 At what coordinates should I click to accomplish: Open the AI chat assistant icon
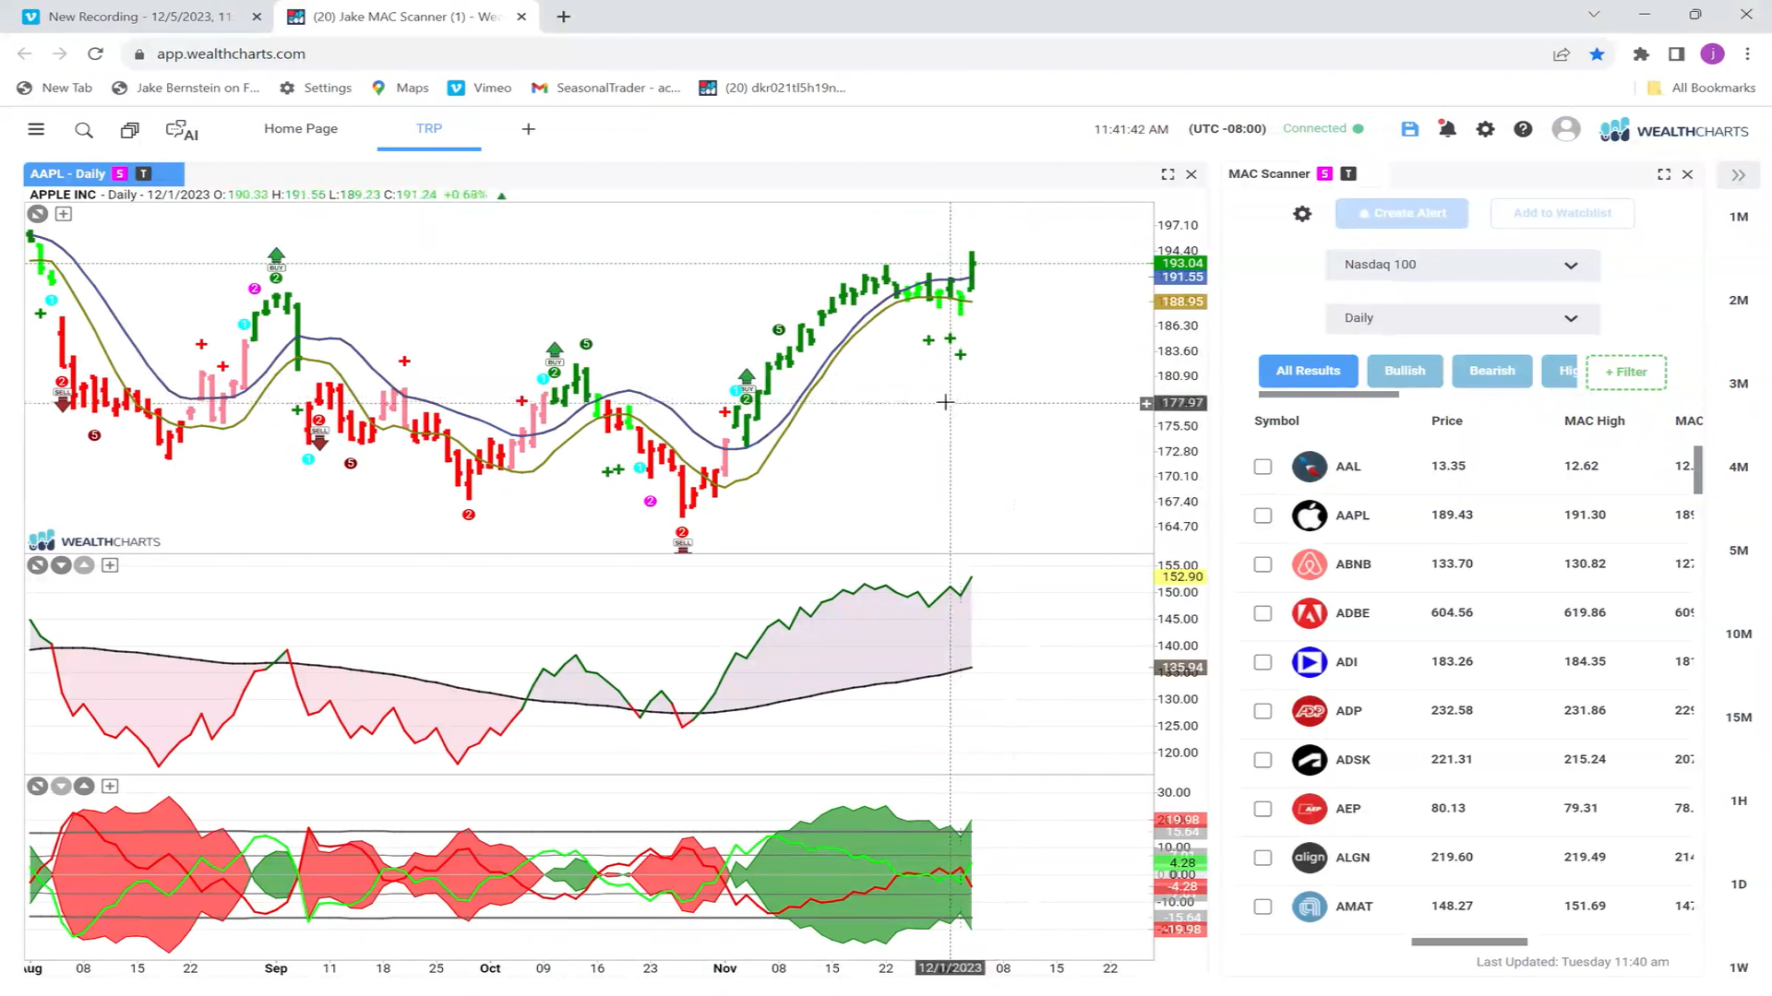point(182,130)
